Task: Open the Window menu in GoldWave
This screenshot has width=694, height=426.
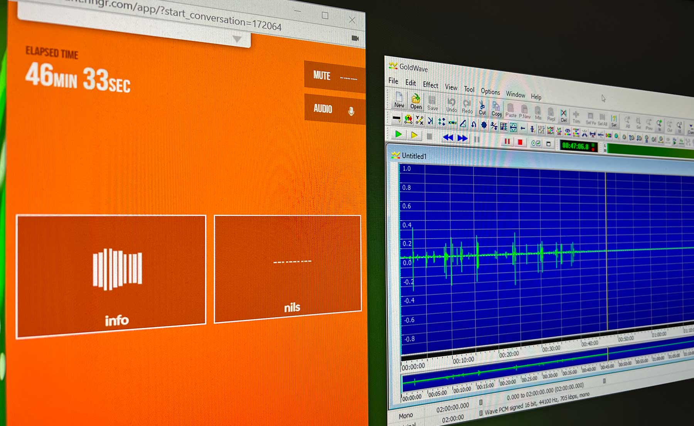Action: click(515, 94)
